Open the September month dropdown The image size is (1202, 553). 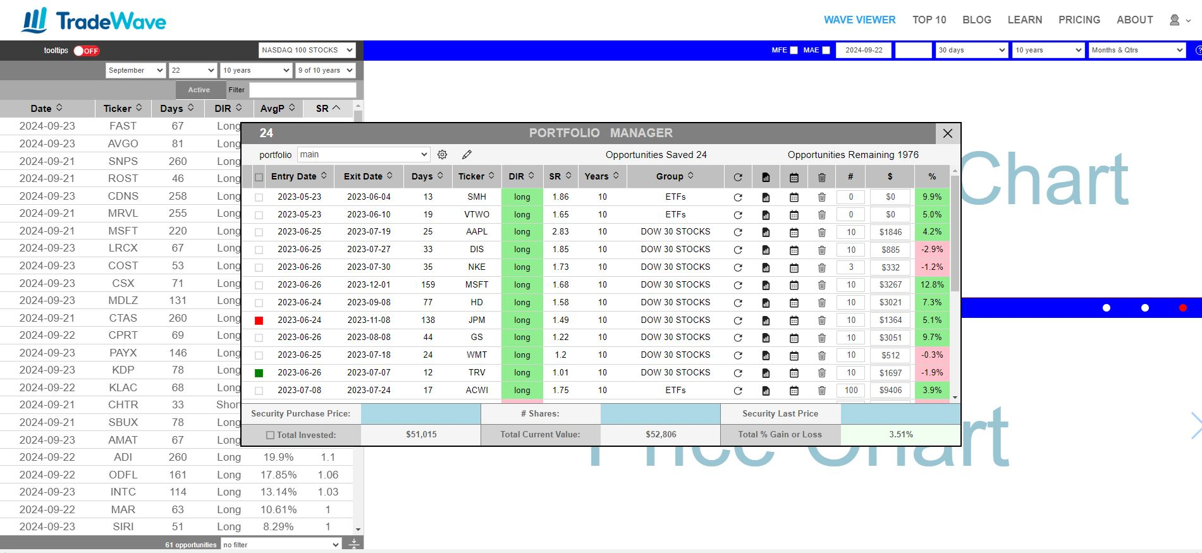tap(136, 70)
